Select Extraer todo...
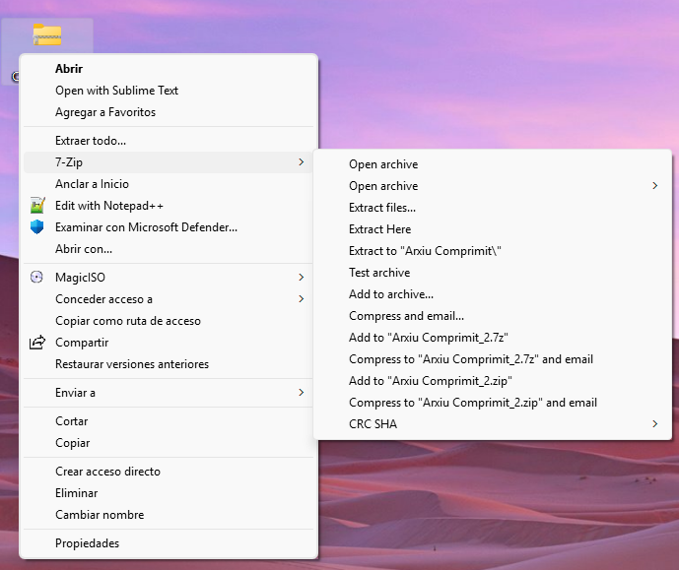Screen dimensions: 679x570 point(168,141)
